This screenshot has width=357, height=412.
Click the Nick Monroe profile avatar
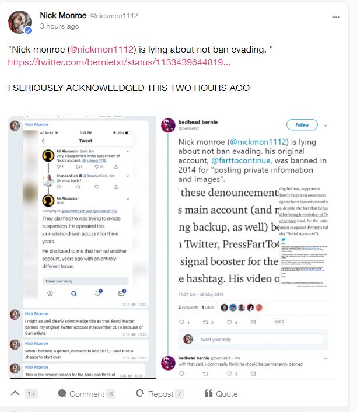click(20, 22)
